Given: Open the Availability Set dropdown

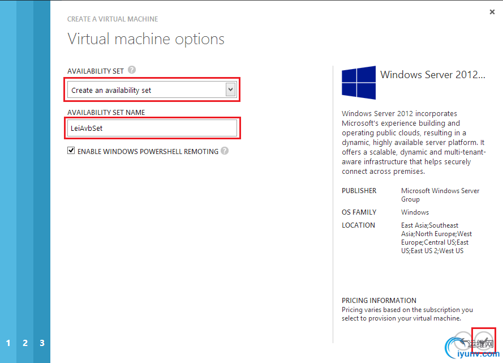Looking at the screenshot, I should [152, 90].
